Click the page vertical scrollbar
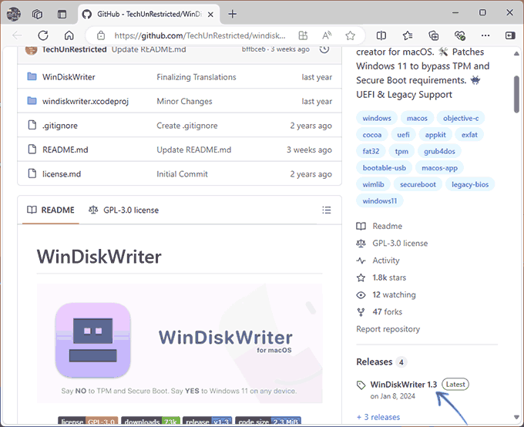524x427 pixels. [517, 92]
